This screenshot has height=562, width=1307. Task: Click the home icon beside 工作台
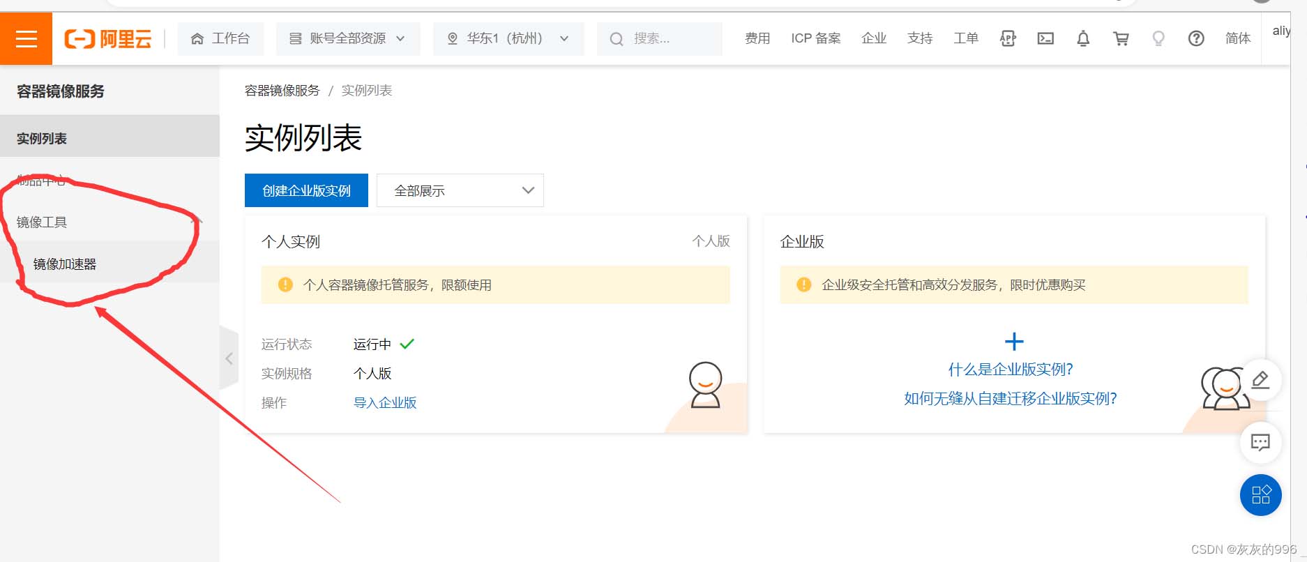pyautogui.click(x=197, y=38)
